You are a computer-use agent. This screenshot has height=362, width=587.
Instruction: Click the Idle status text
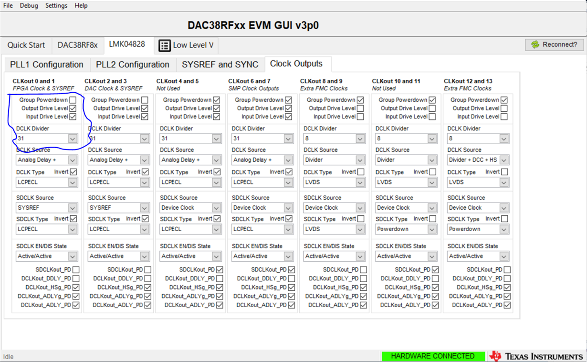click(9, 357)
